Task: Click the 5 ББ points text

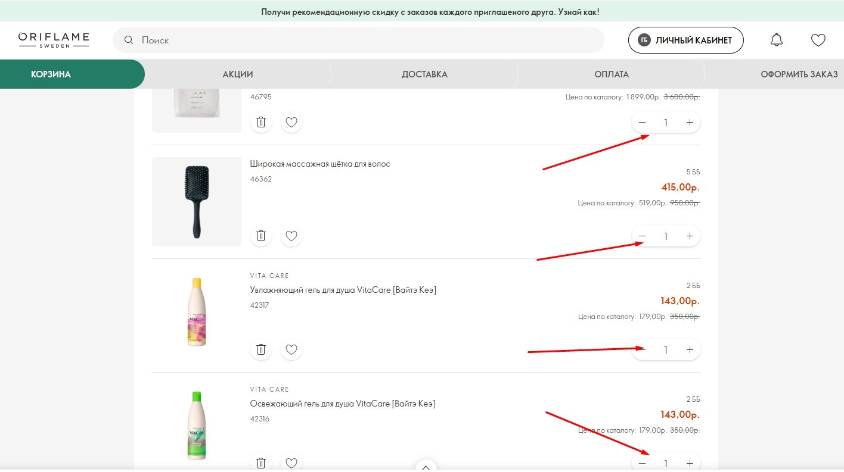Action: 693,172
